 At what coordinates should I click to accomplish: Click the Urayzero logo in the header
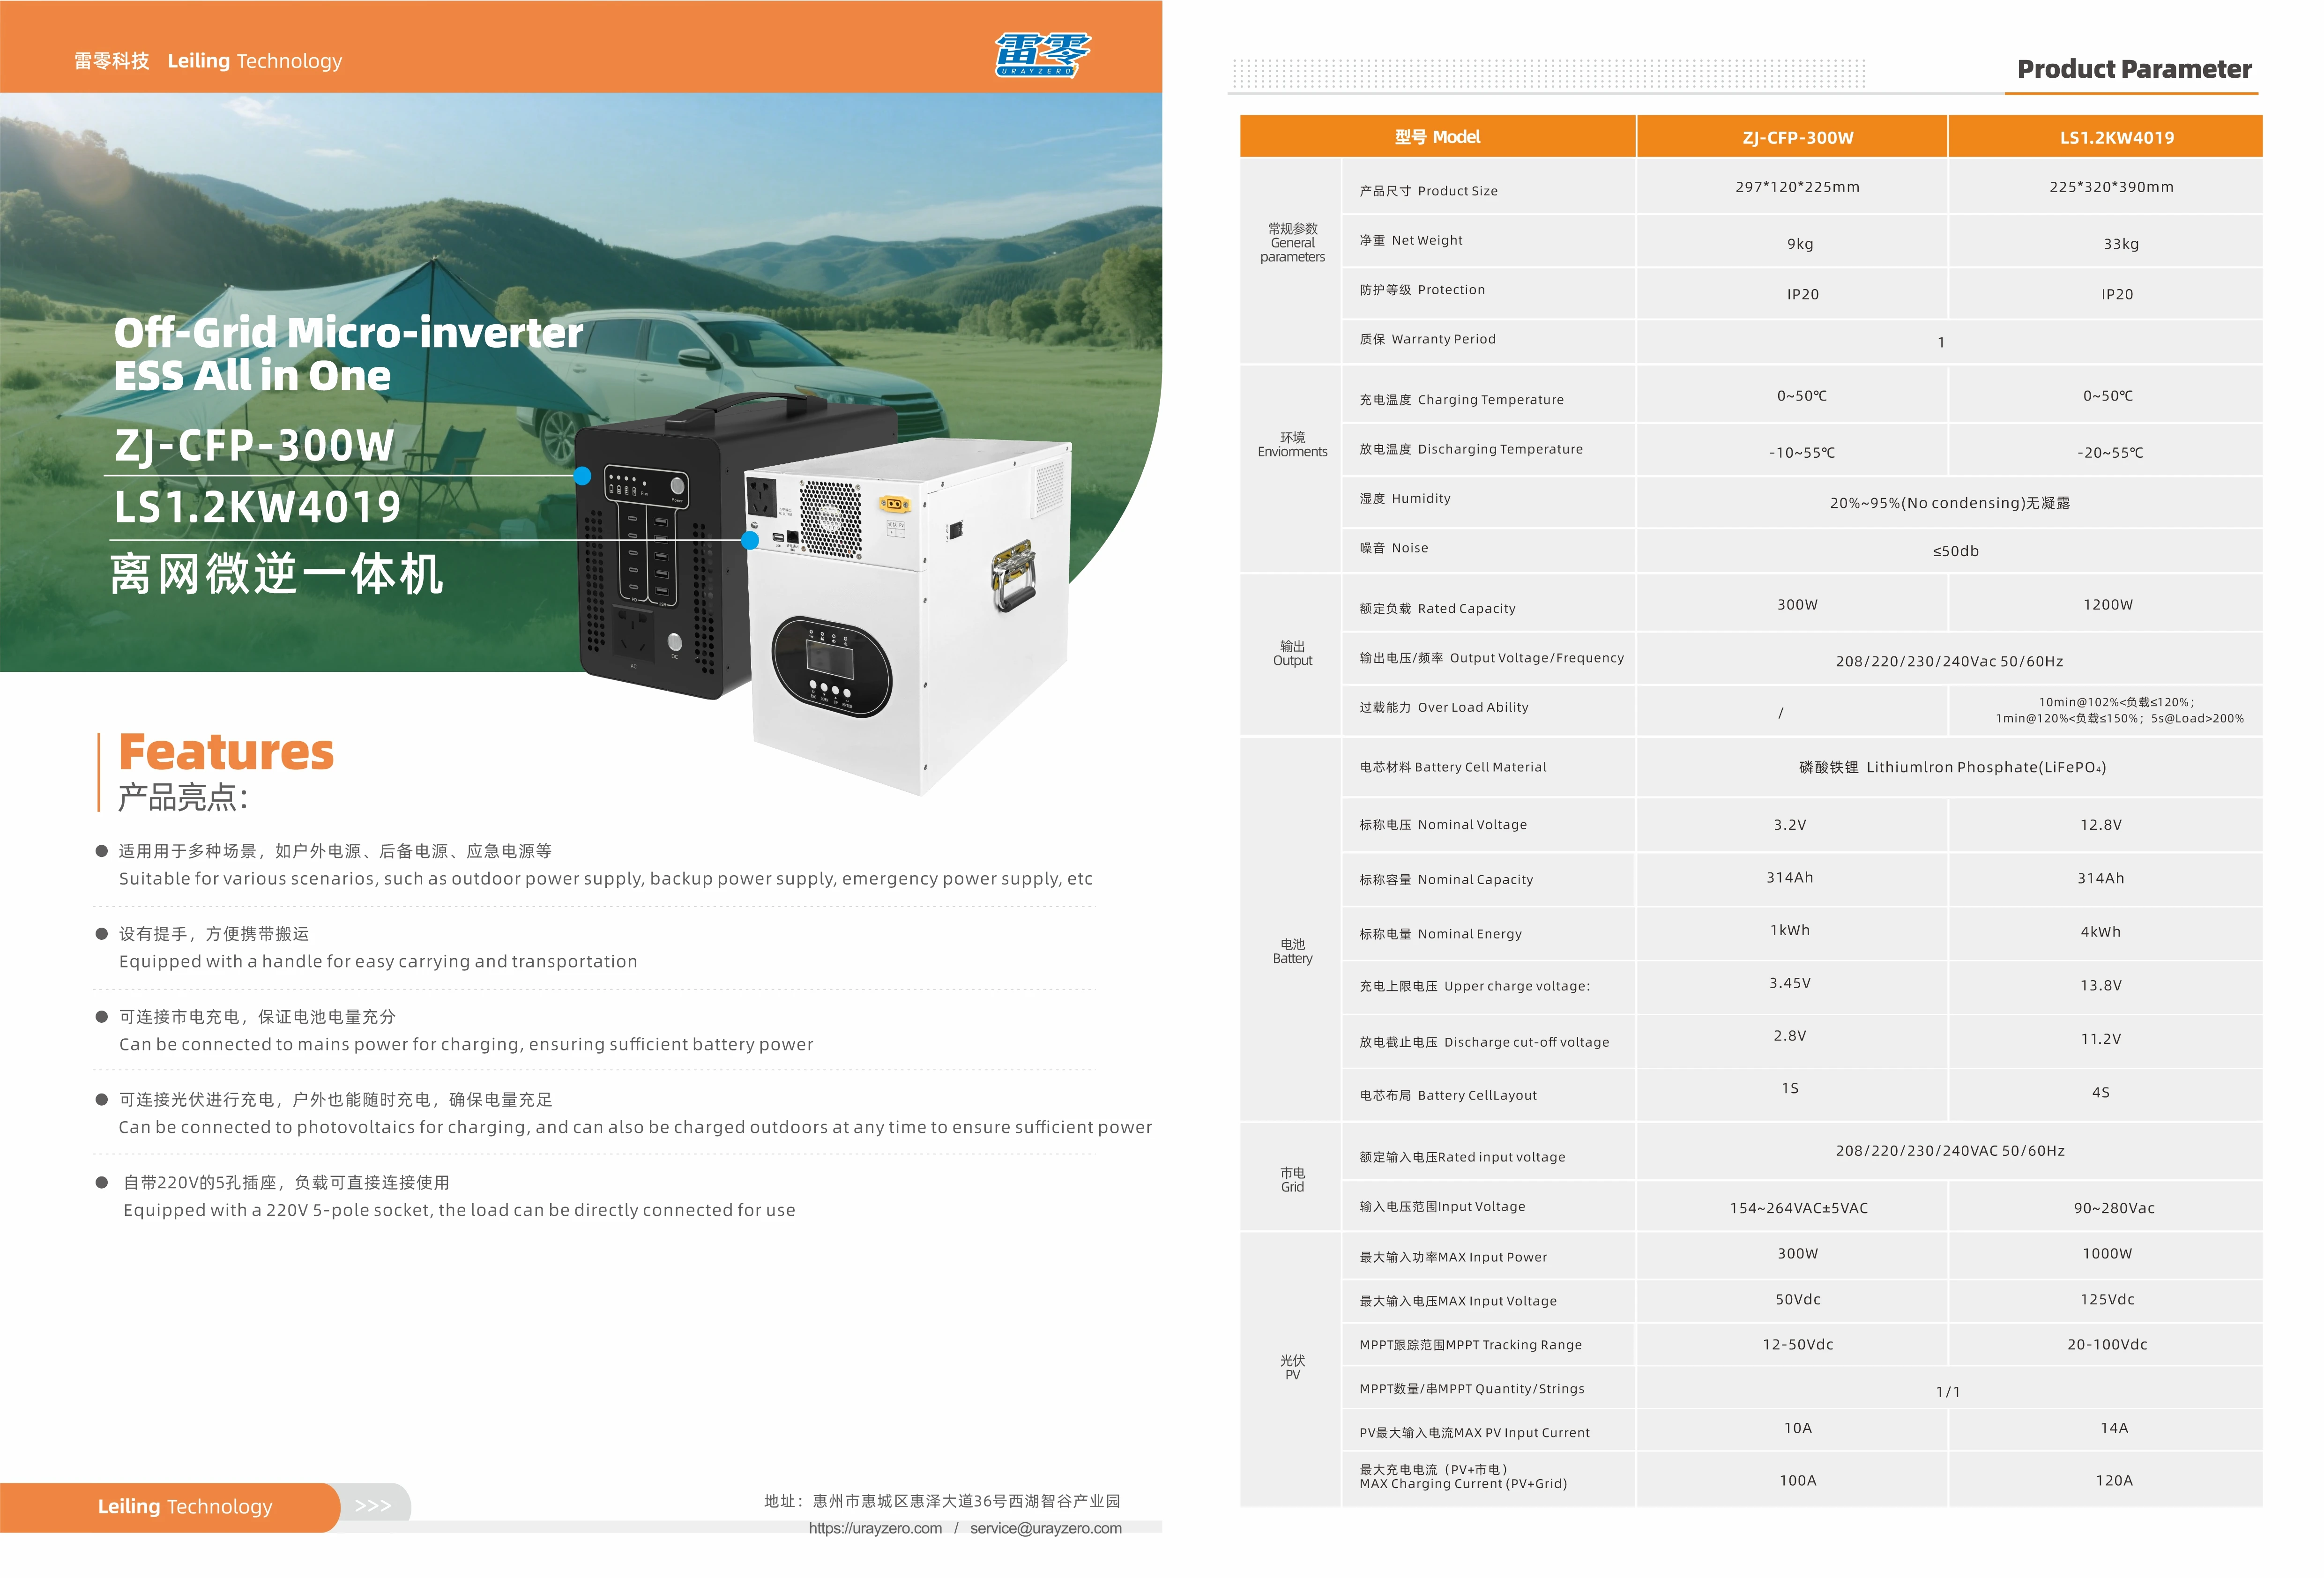(1042, 54)
